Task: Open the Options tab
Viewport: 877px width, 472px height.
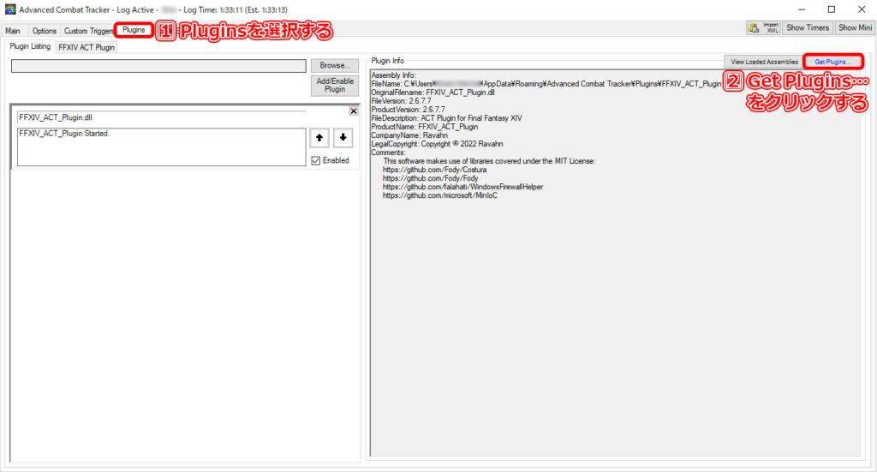Action: pos(44,31)
